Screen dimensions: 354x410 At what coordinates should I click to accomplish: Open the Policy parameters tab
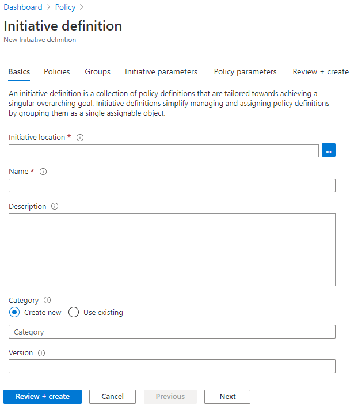(x=245, y=72)
